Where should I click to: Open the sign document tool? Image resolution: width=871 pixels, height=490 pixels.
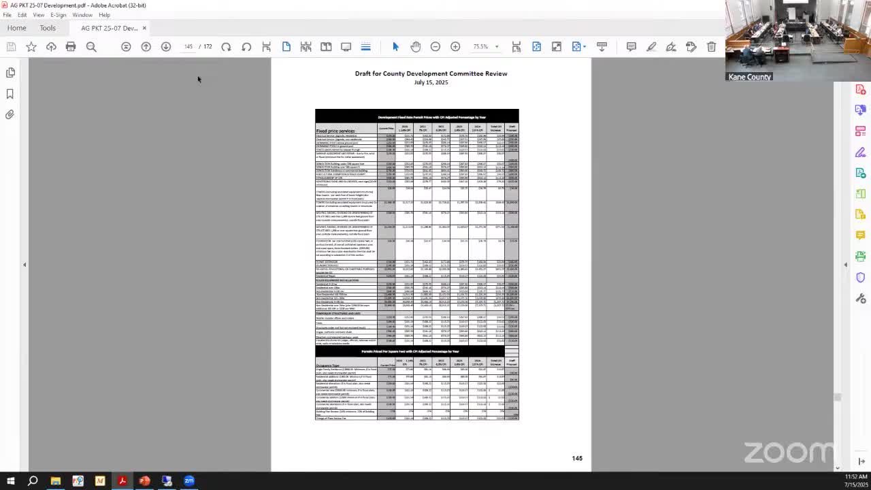671,46
